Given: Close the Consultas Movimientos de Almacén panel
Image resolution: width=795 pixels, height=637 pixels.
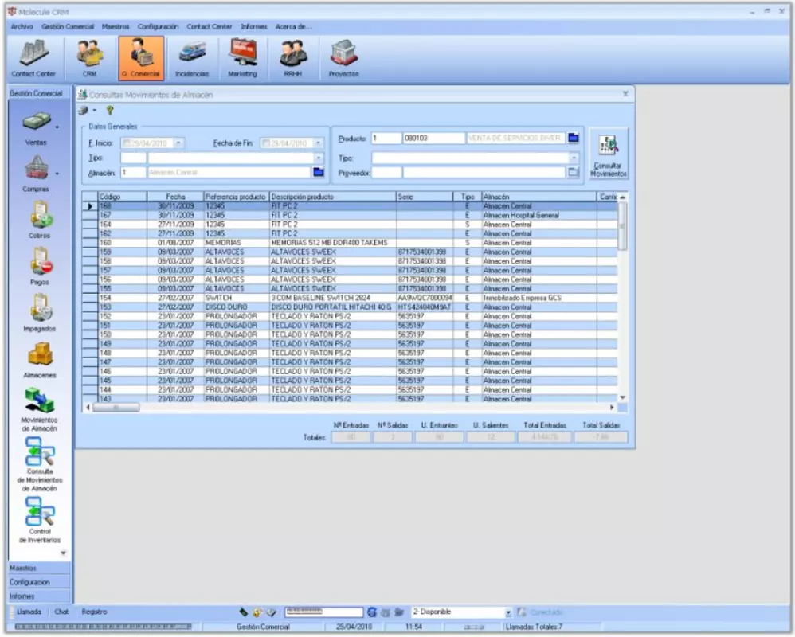Looking at the screenshot, I should [625, 94].
